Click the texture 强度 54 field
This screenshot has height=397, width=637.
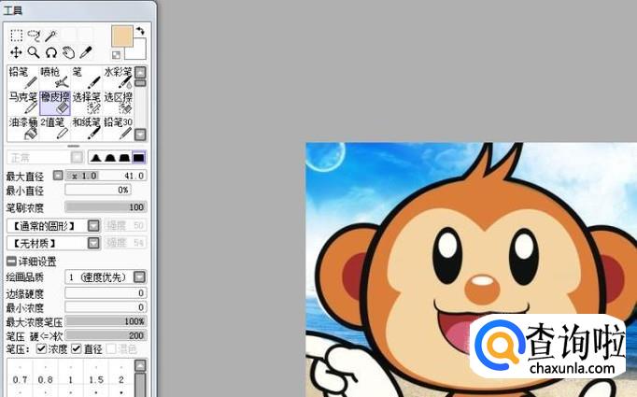click(125, 243)
